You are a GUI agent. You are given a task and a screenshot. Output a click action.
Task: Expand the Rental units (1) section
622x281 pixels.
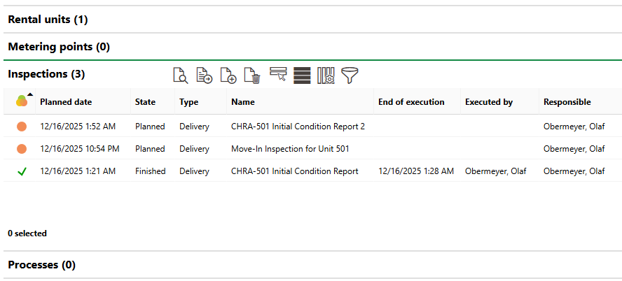pos(48,20)
